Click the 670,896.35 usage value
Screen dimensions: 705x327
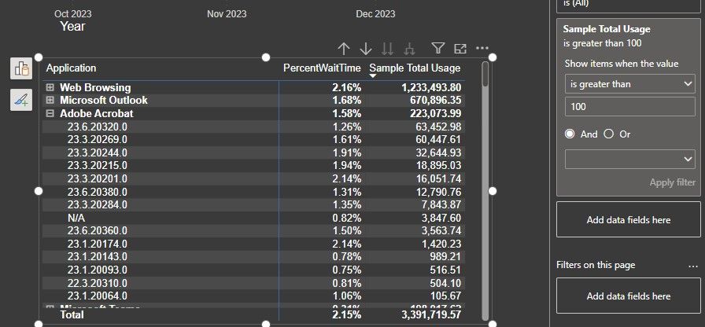tap(436, 100)
